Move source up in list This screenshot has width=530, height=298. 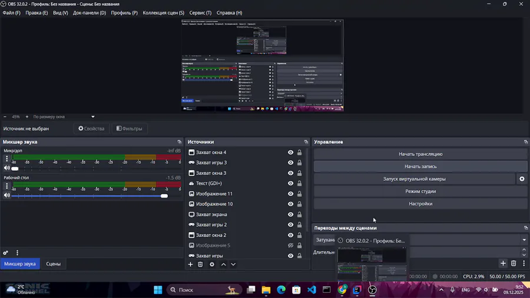223,264
